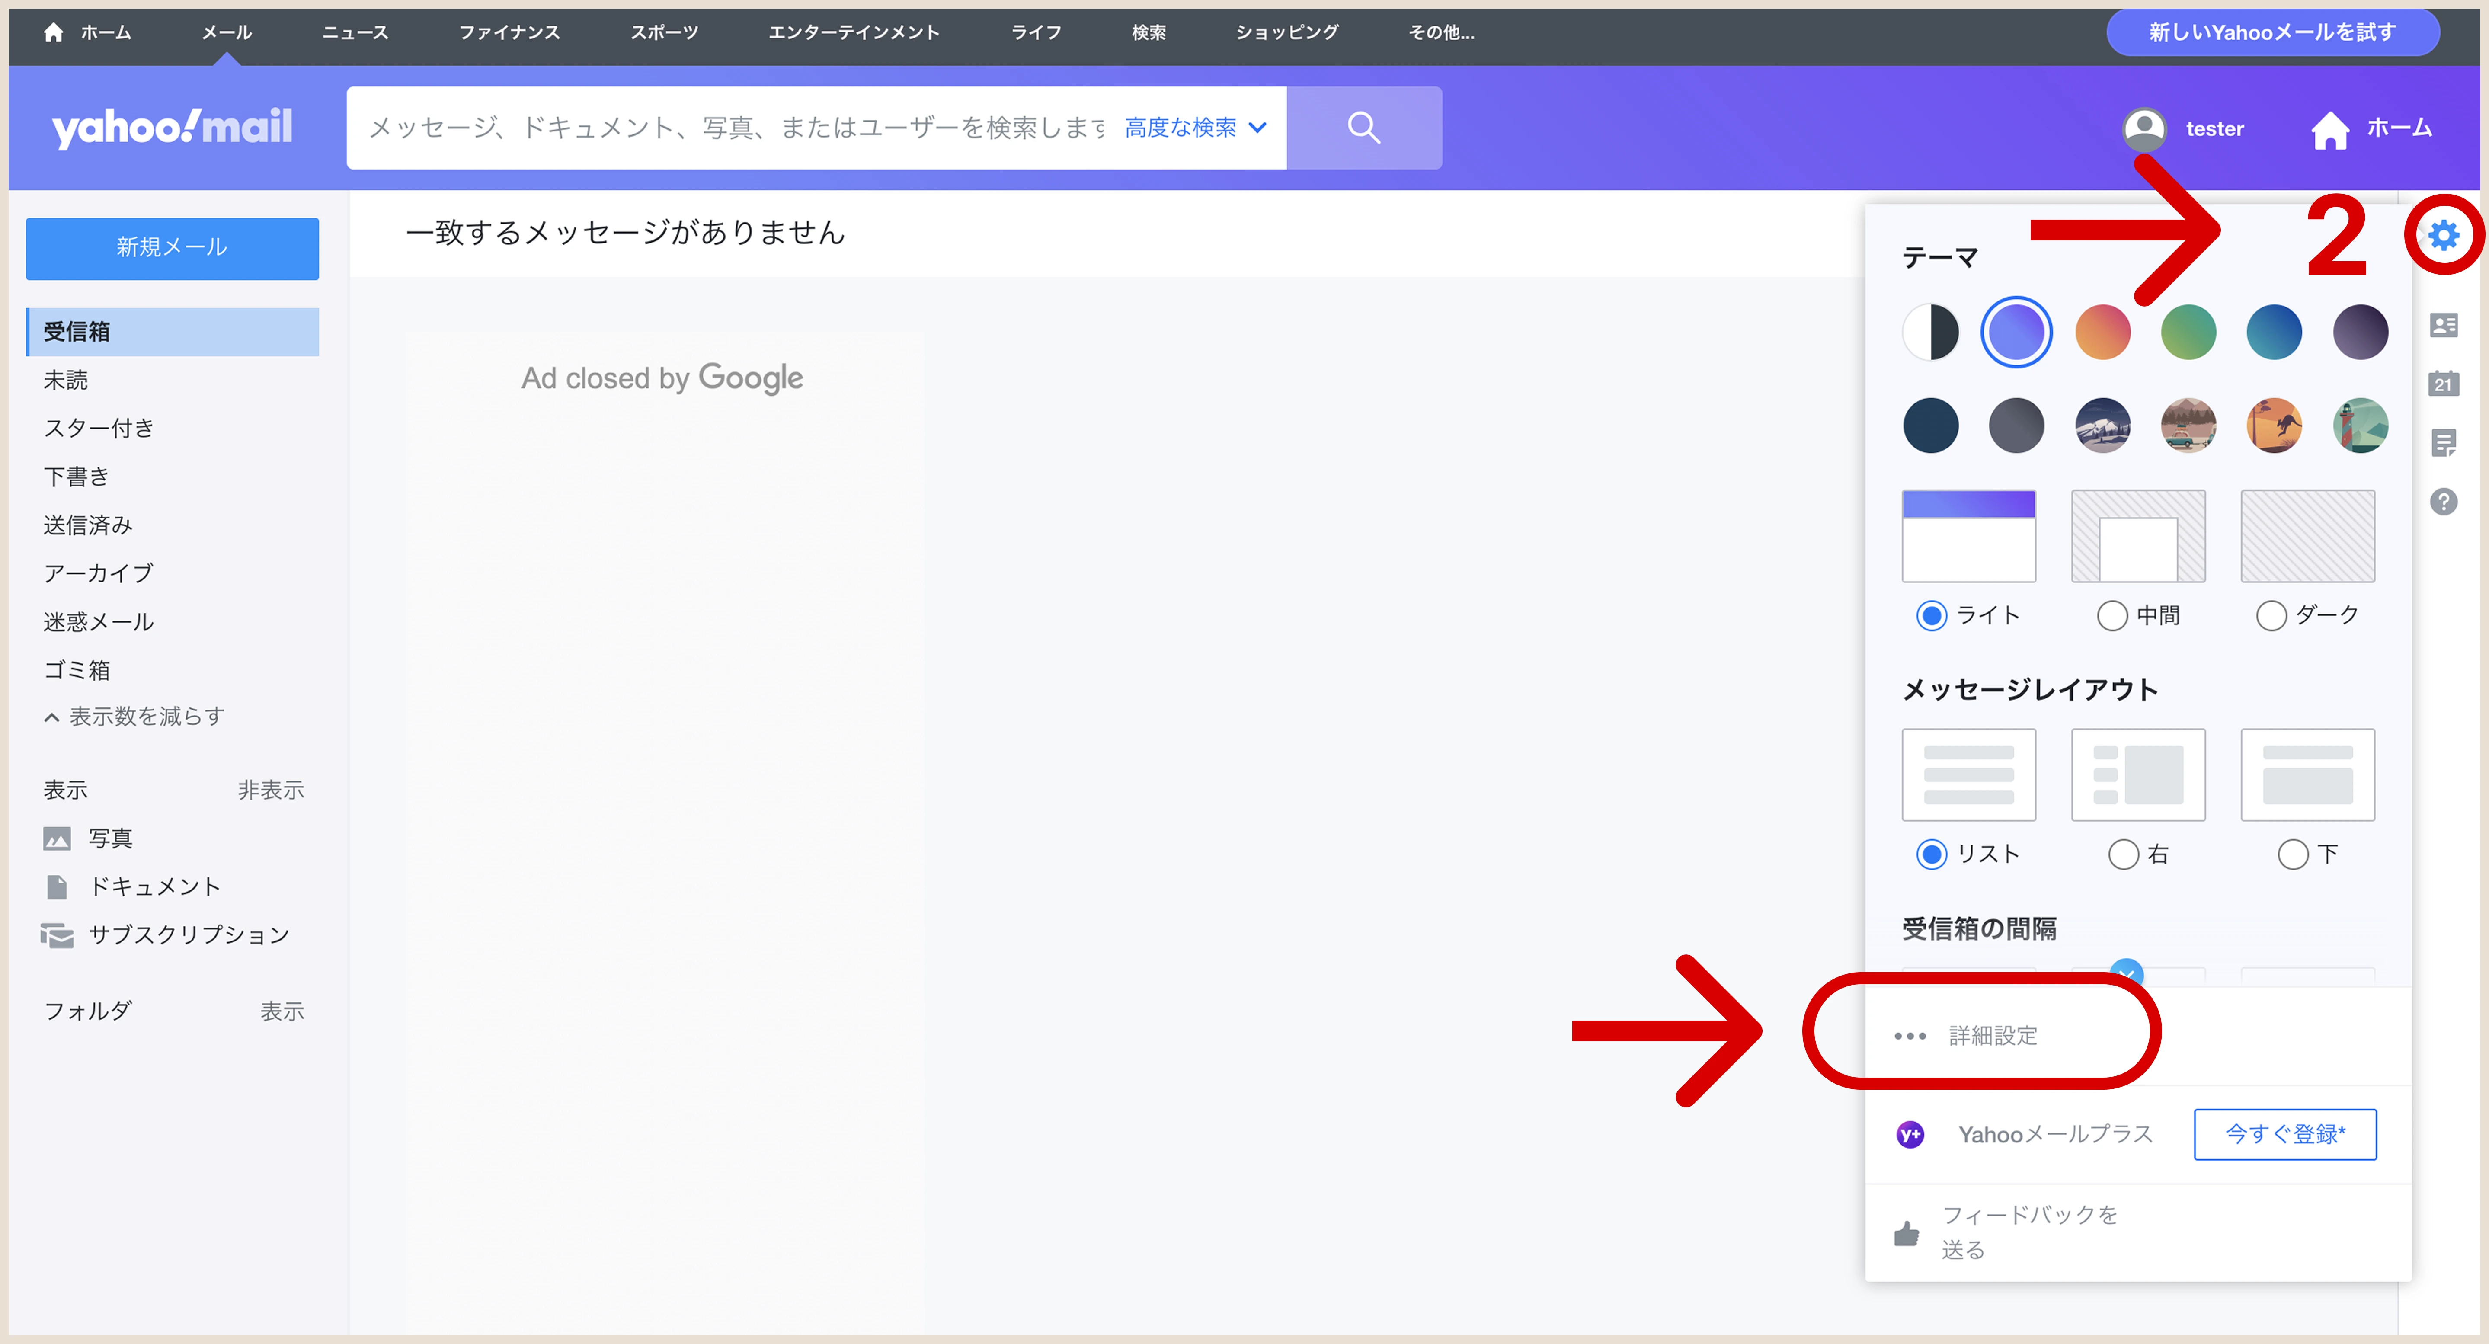Click the 新規メール compose button

[172, 248]
